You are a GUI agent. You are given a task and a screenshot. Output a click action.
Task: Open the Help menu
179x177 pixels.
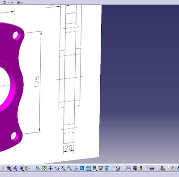(20, 2)
